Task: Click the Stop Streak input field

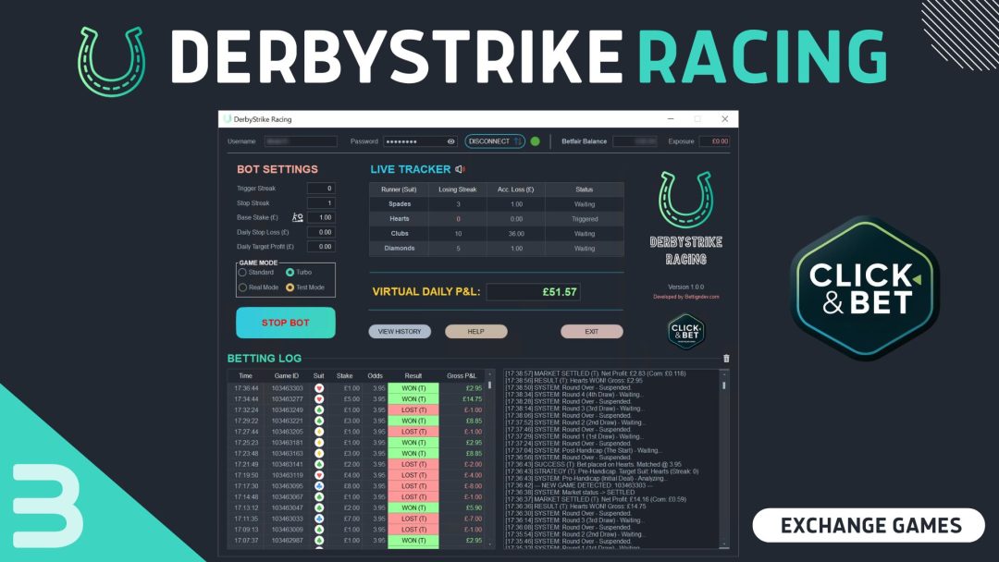Action: click(x=321, y=203)
